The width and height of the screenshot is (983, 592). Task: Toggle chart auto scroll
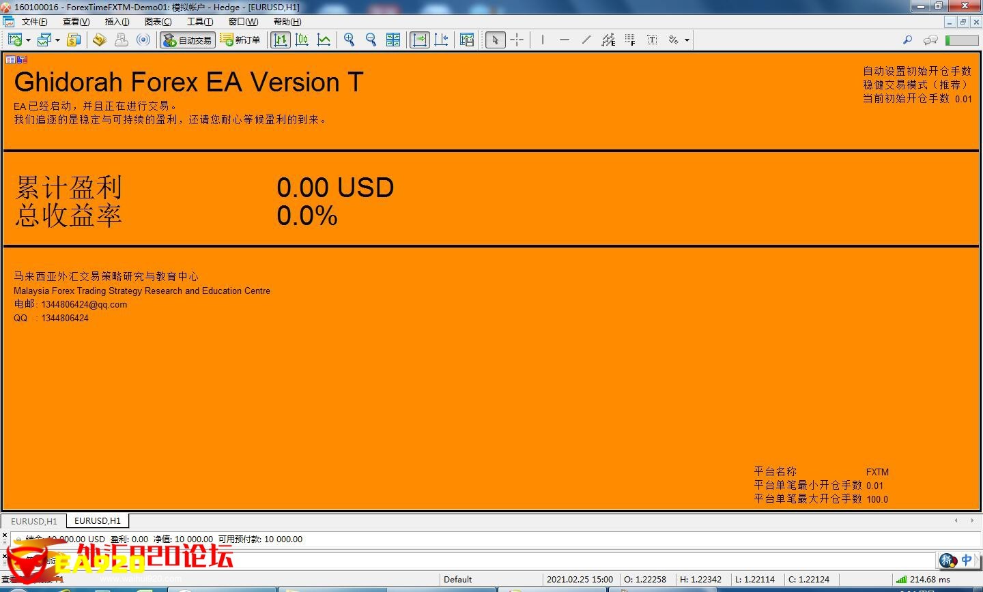click(x=419, y=40)
